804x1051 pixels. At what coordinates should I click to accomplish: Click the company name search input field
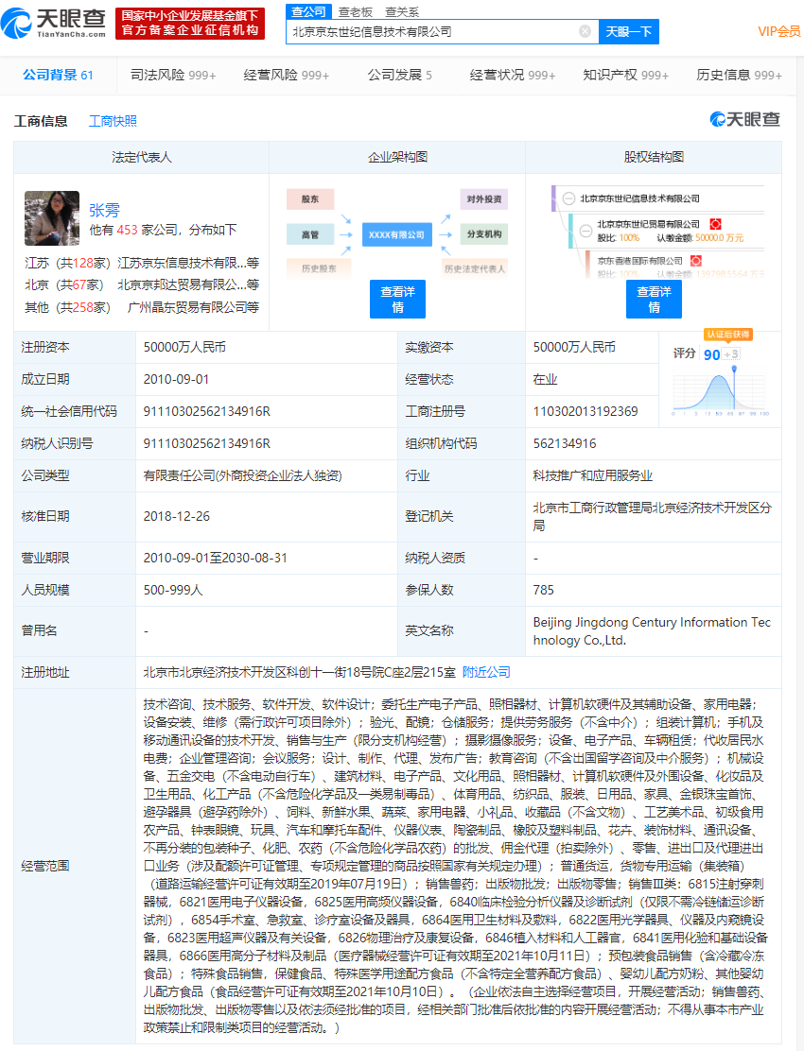(x=430, y=31)
